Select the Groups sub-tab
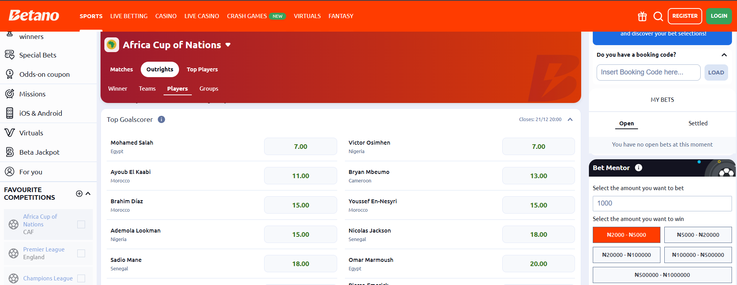Image resolution: width=737 pixels, height=285 pixels. pyautogui.click(x=209, y=89)
